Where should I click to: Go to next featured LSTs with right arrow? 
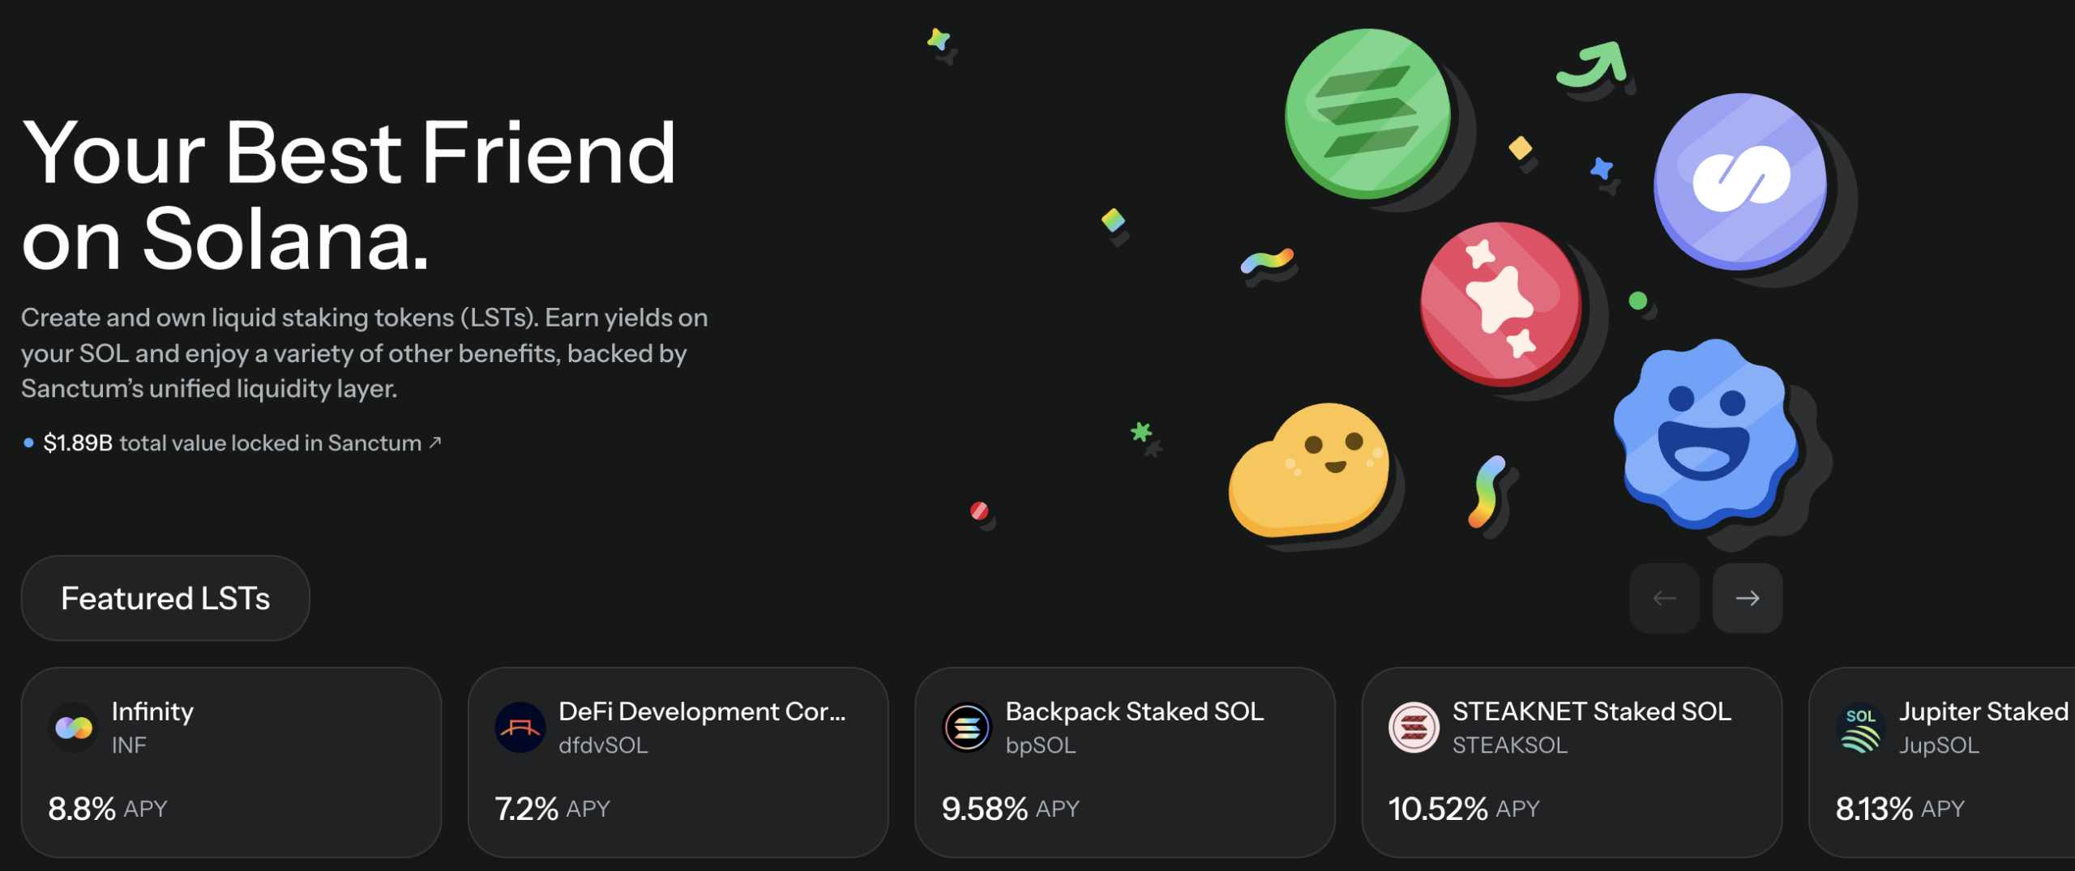1748,598
